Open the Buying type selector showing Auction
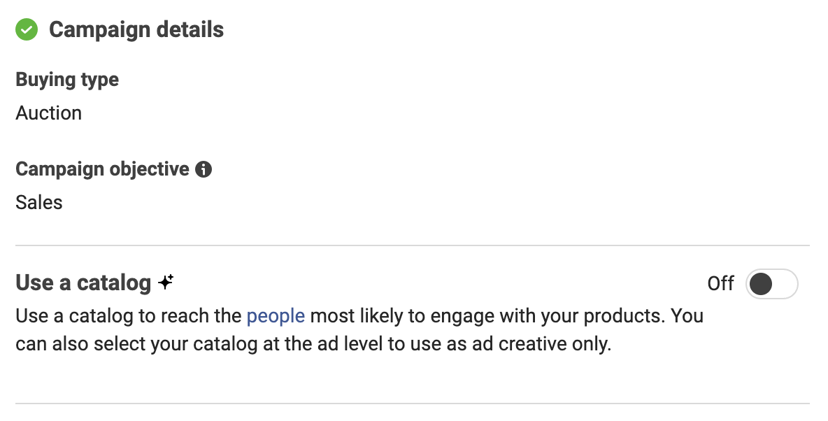The width and height of the screenshot is (828, 421). pyautogui.click(x=48, y=113)
